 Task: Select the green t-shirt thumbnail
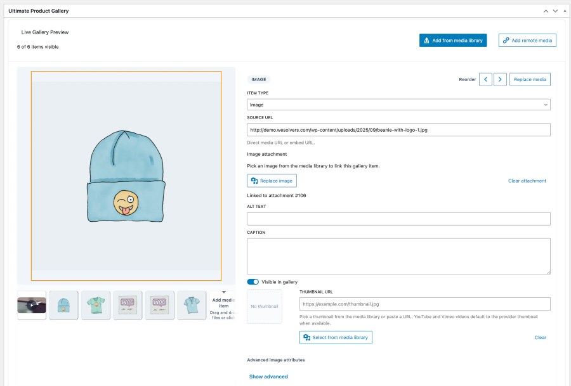96,305
